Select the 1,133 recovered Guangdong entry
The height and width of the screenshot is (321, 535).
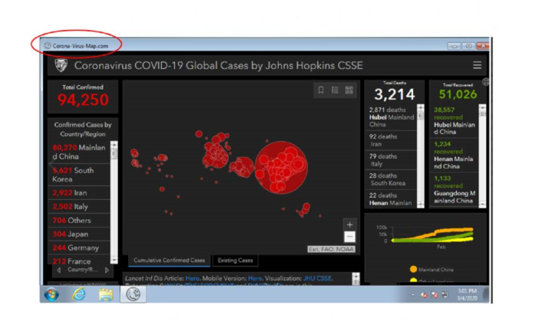coord(455,189)
